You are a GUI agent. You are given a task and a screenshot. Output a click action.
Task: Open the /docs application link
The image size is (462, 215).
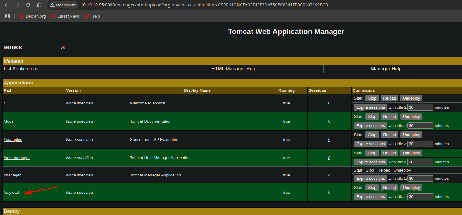pos(9,121)
